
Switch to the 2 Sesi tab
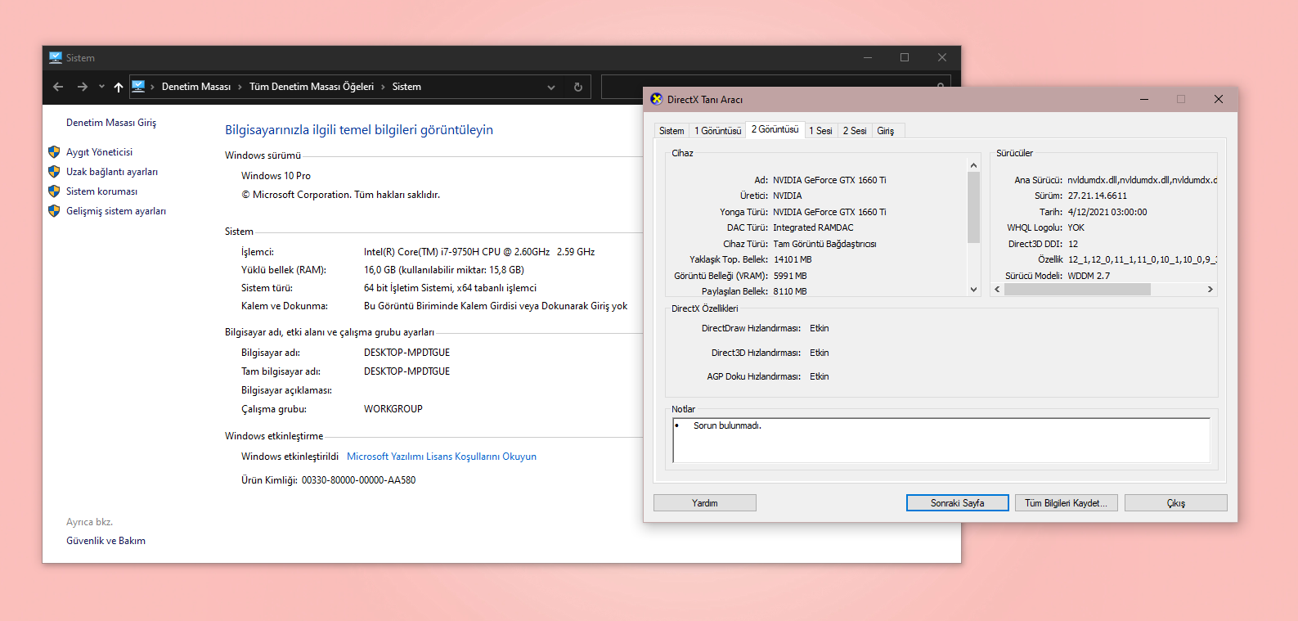point(855,131)
